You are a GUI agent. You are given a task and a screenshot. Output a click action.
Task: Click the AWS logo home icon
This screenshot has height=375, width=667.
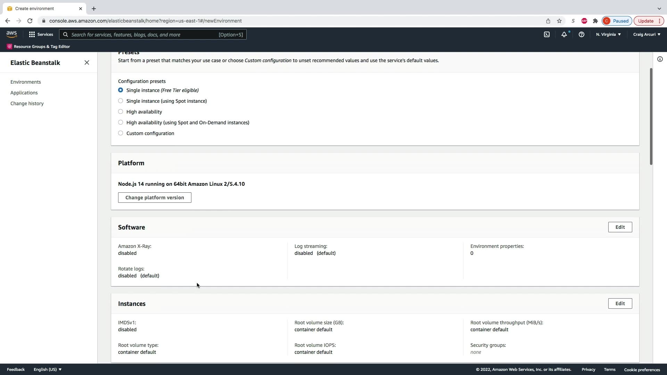click(x=11, y=34)
